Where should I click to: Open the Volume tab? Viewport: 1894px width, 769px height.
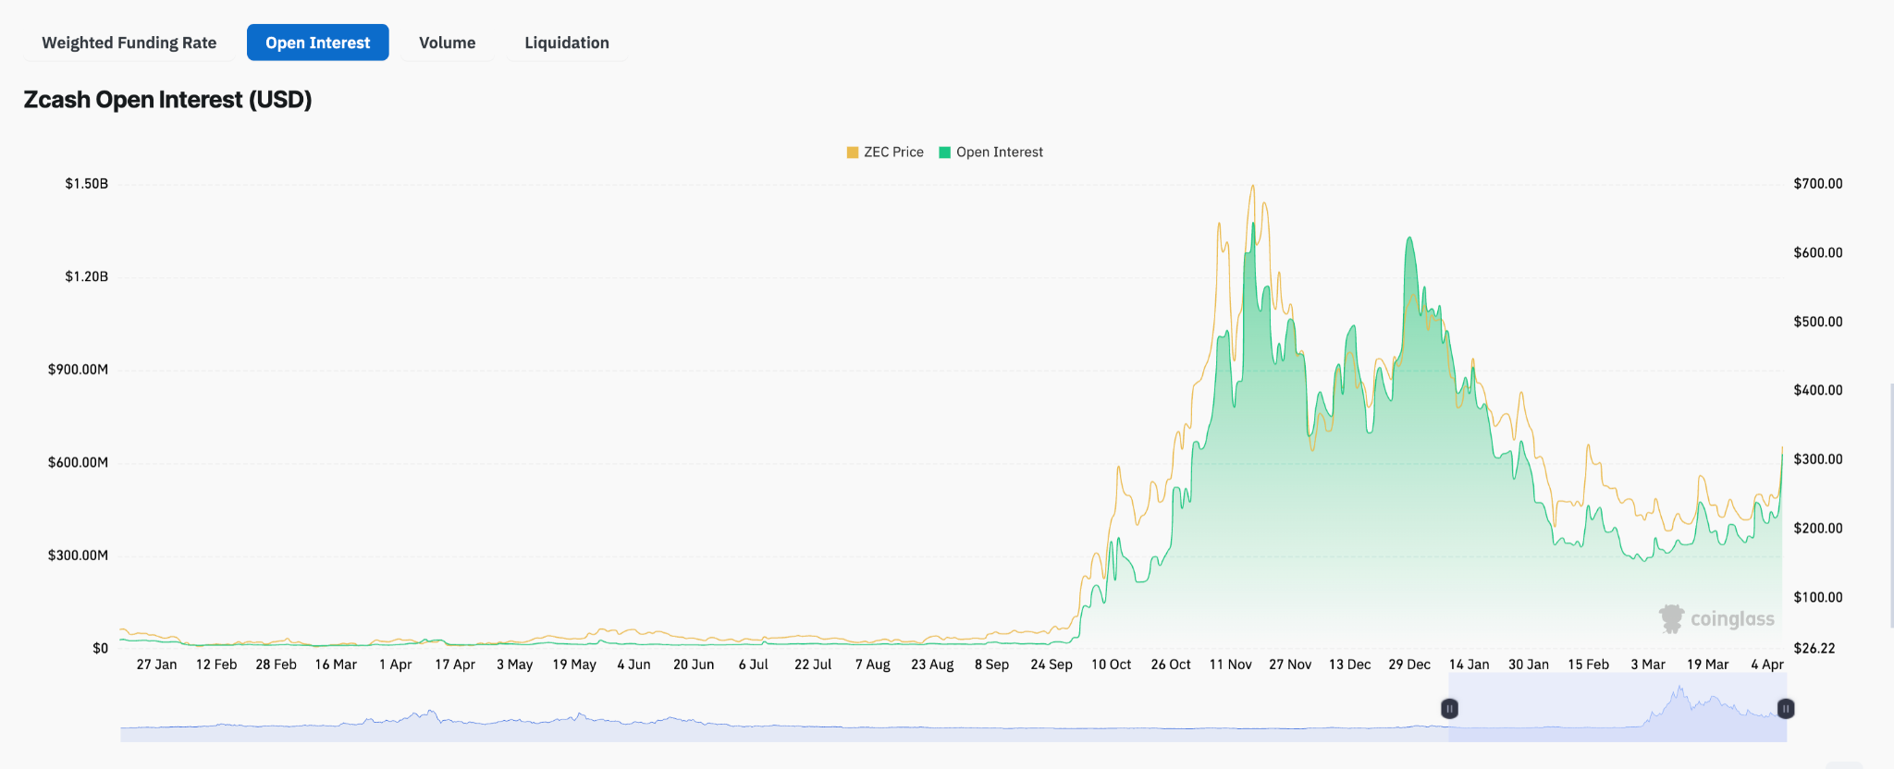pyautogui.click(x=447, y=43)
